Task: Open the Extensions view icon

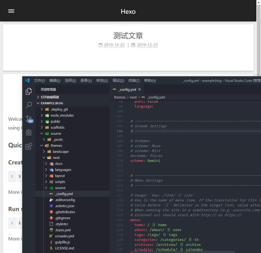Action: pos(29,147)
